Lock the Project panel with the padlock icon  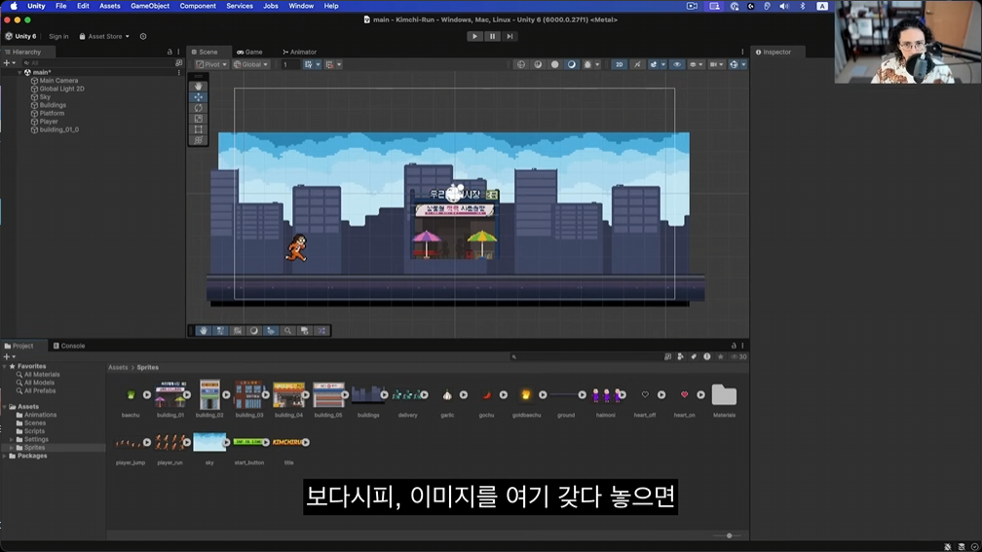pos(734,346)
